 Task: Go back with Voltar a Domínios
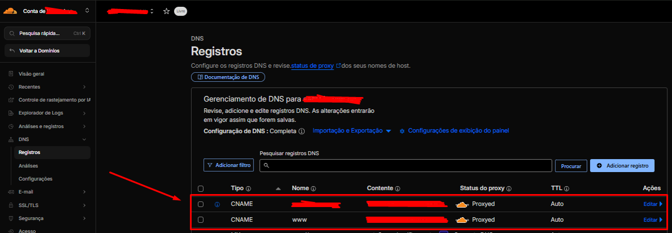pos(47,50)
